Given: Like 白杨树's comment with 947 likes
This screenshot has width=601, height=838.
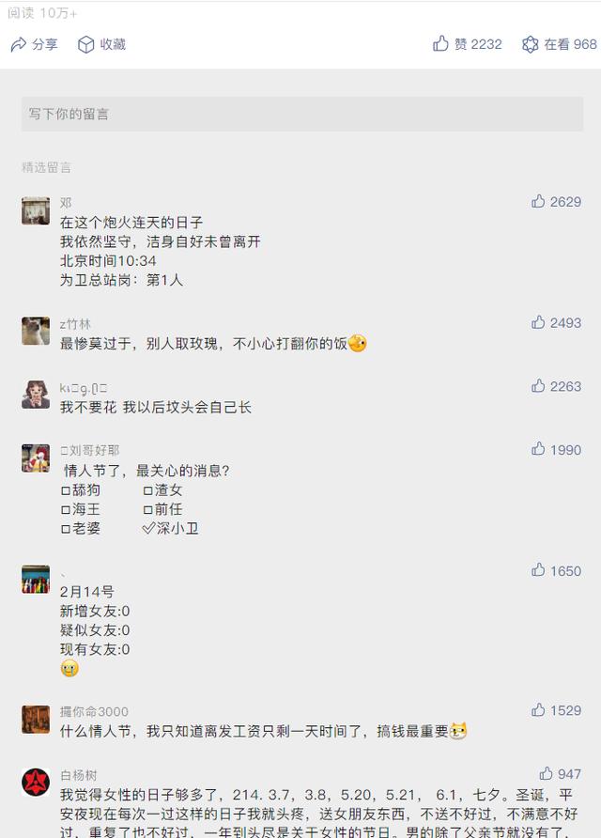Looking at the screenshot, I should tap(546, 774).
